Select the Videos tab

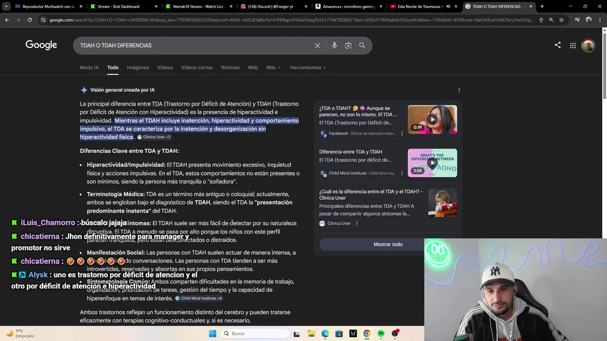(165, 67)
